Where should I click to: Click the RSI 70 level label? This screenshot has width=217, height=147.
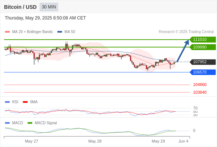coord(195,108)
